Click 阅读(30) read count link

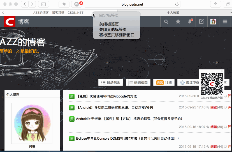click(217, 127)
